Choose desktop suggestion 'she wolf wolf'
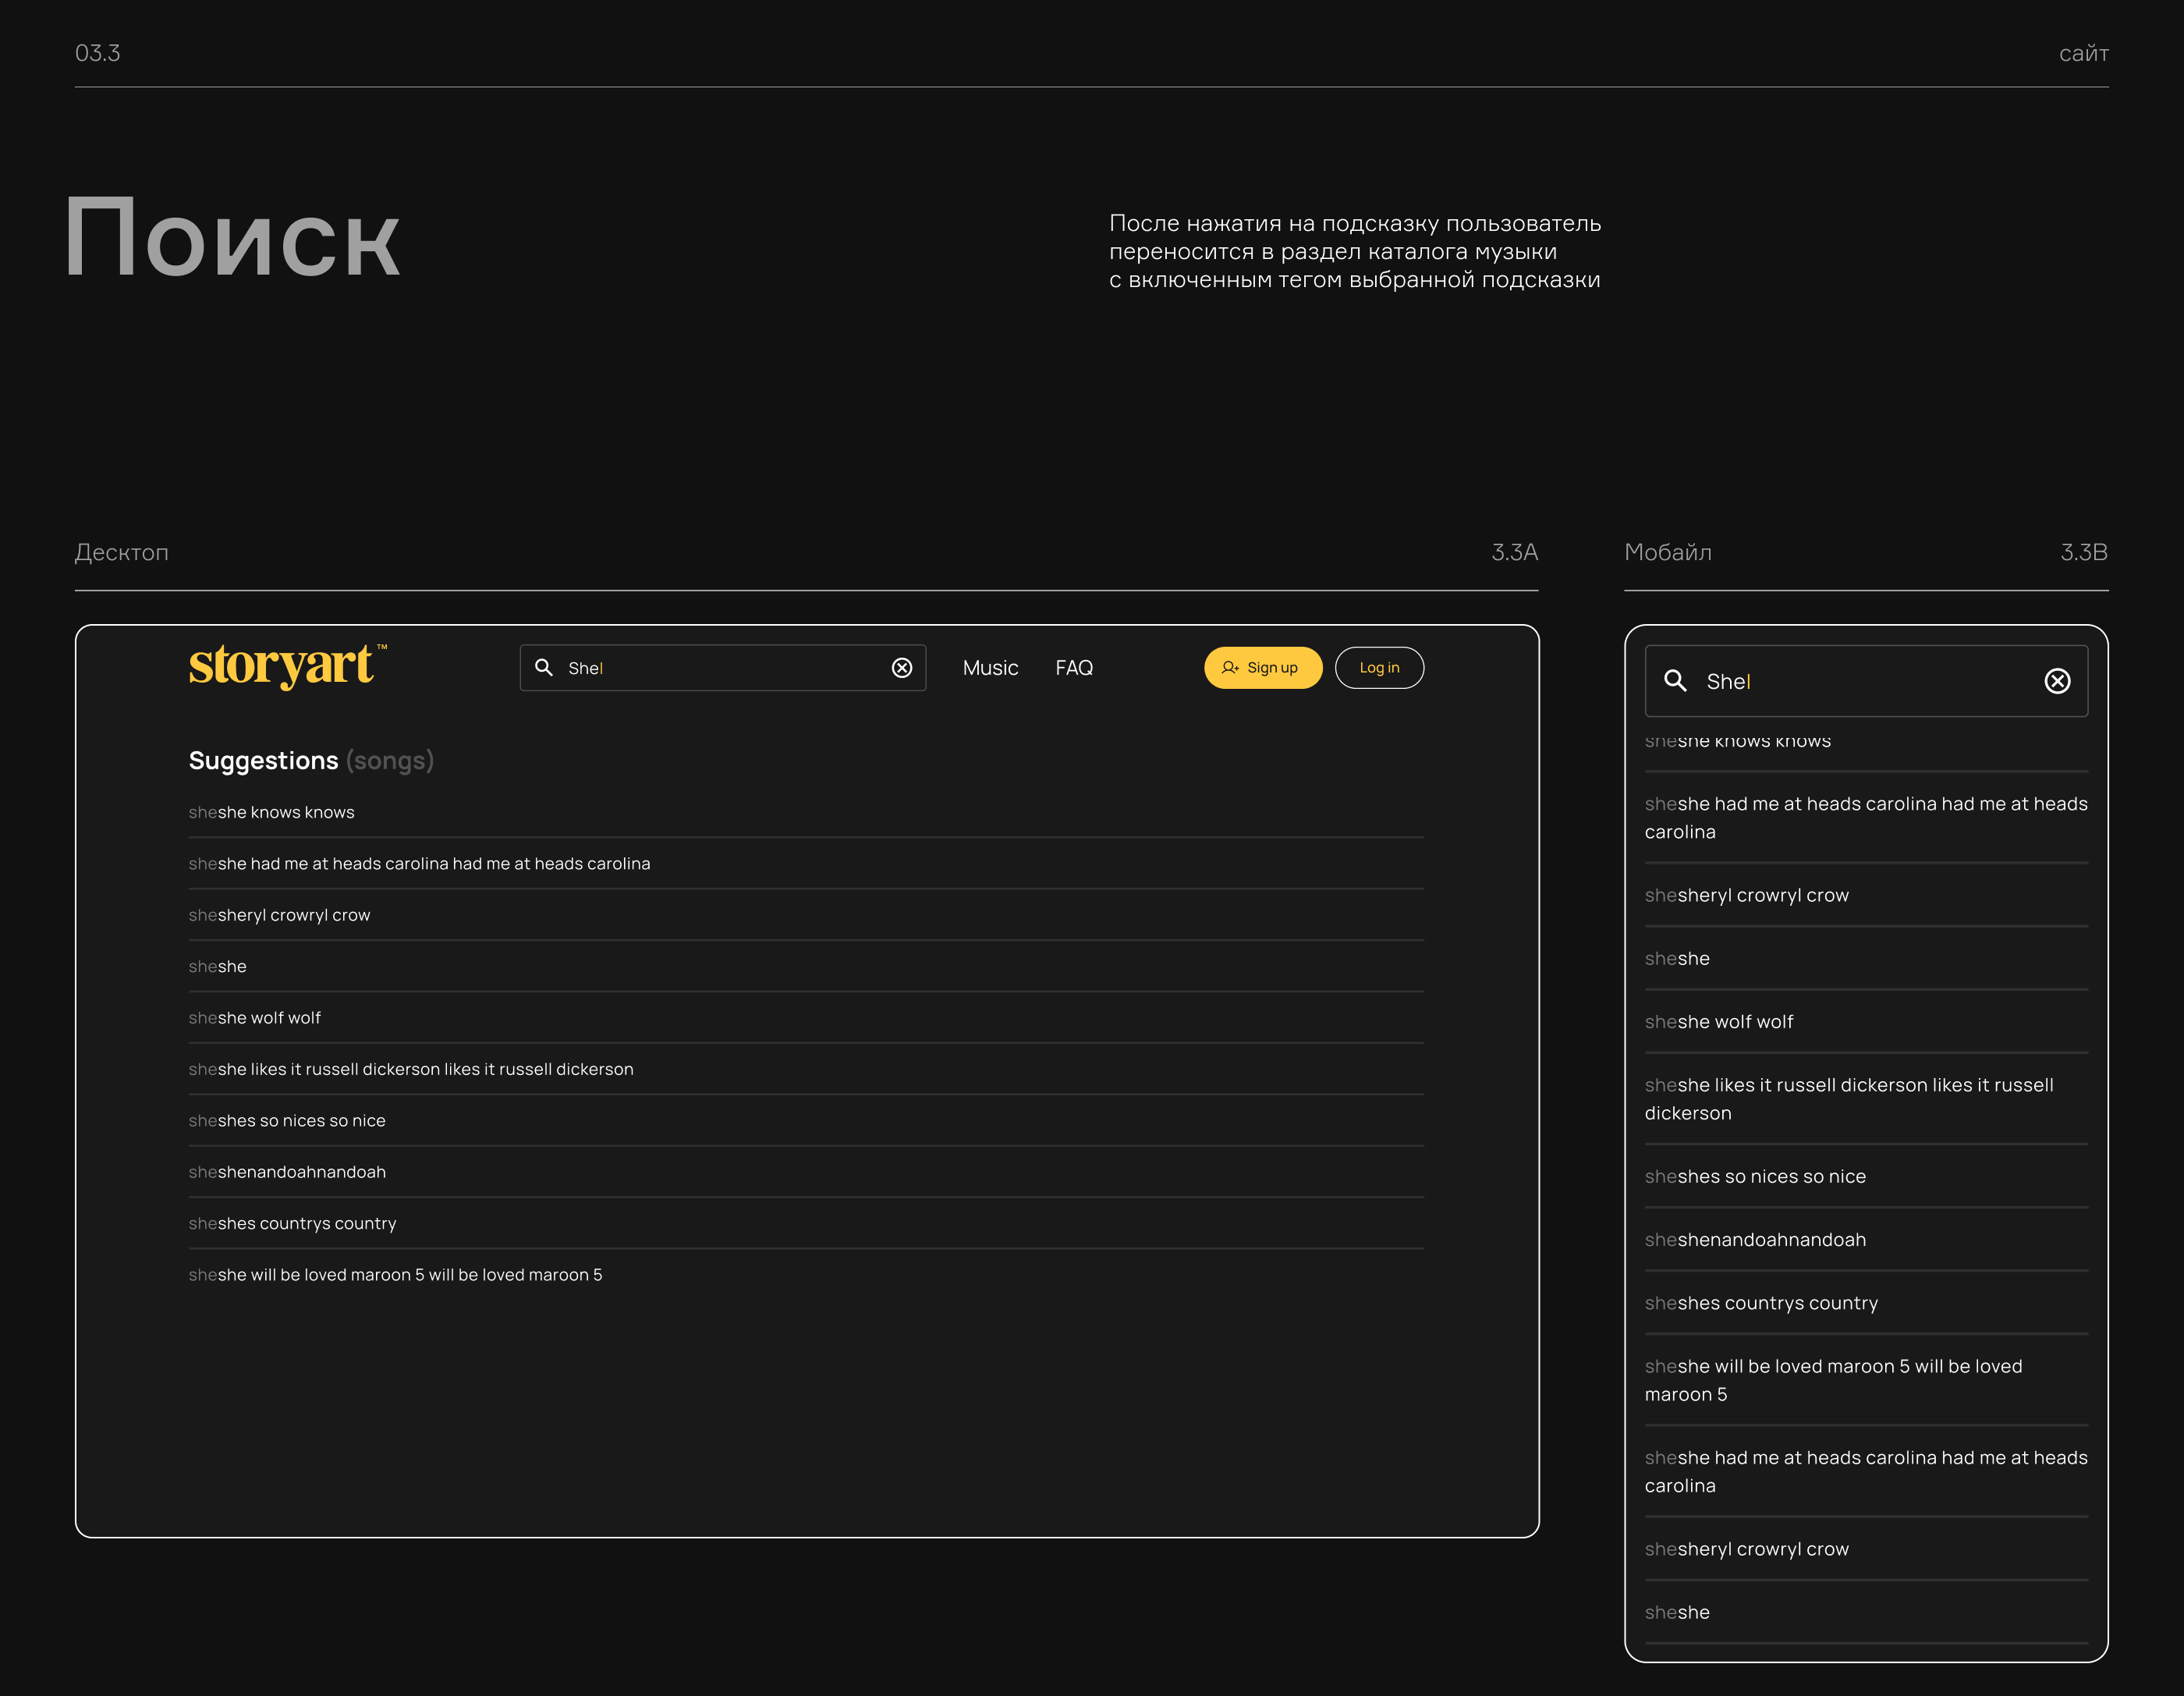The height and width of the screenshot is (1696, 2184). pos(255,1018)
